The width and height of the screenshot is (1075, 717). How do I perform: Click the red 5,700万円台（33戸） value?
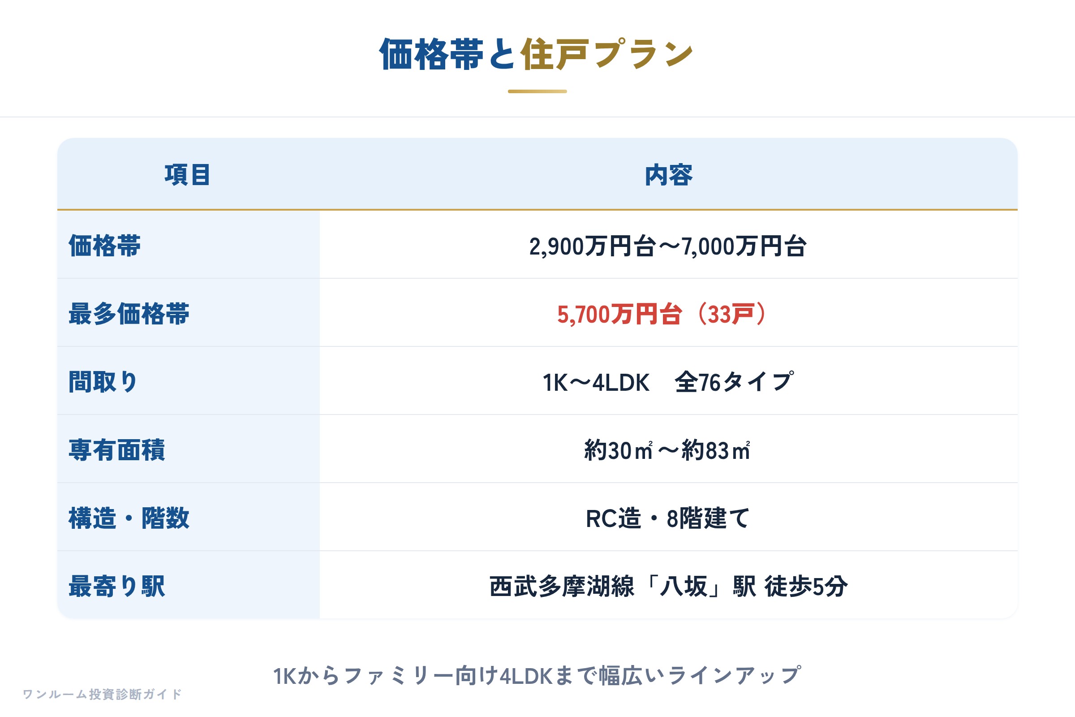(x=662, y=314)
